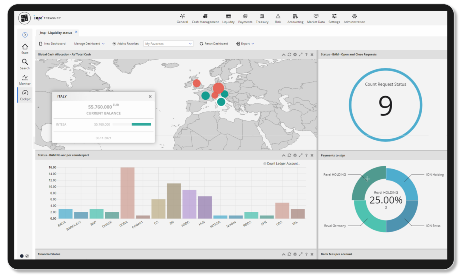Open the Monitor view from the sidebar
The image size is (465, 279).
[25, 79]
